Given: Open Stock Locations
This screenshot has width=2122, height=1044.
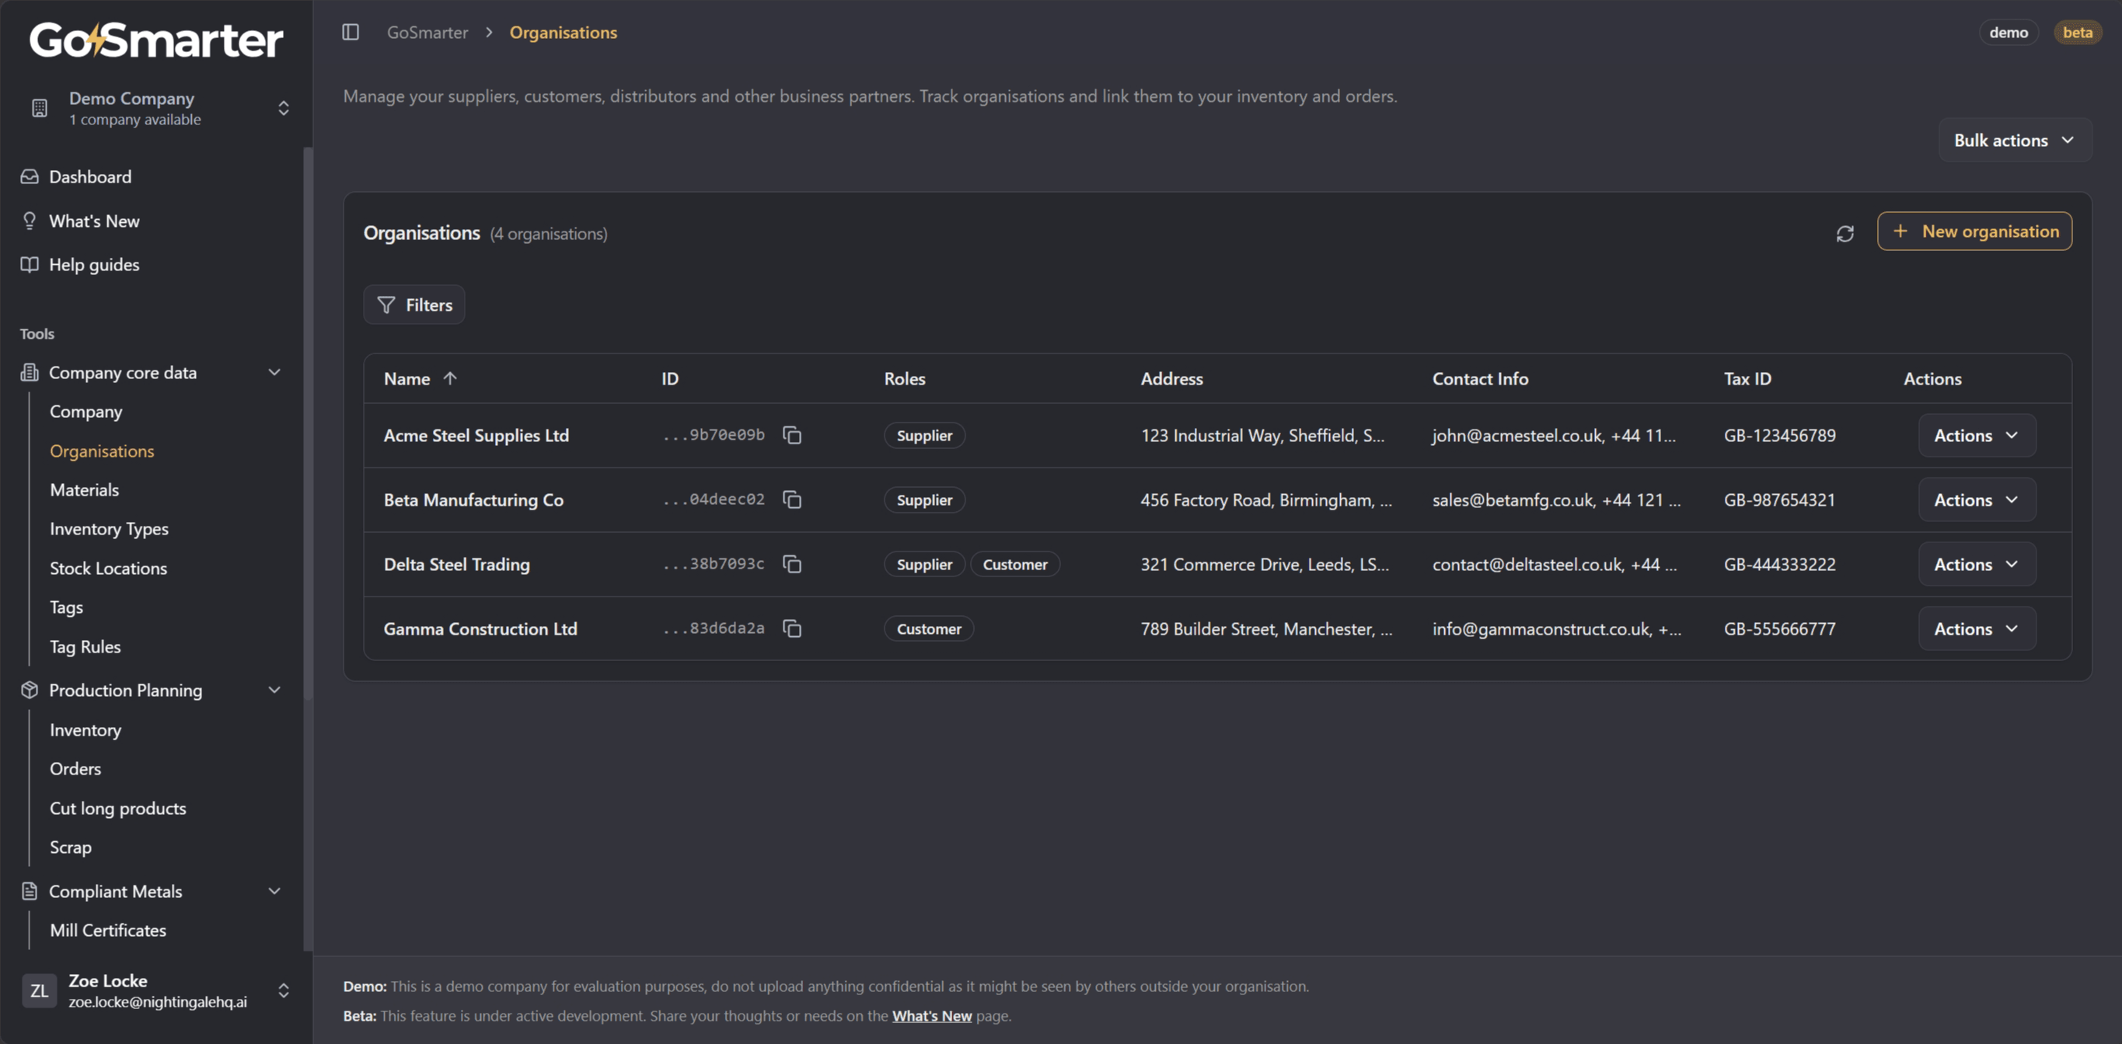Looking at the screenshot, I should coord(108,568).
